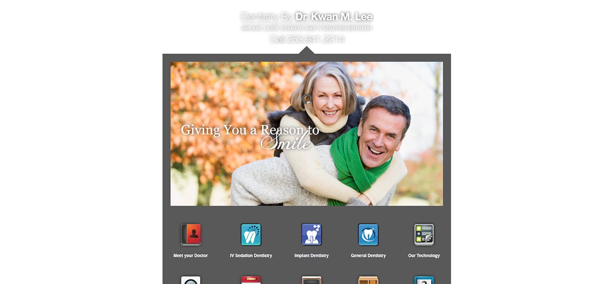
Task: Click the IV Sedation Dentistry tooth icon
Action: [x=251, y=235]
